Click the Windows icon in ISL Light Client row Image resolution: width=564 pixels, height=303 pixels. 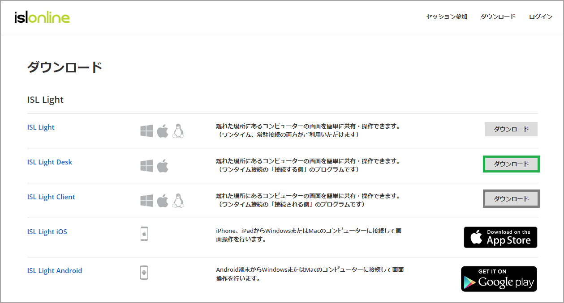point(146,201)
